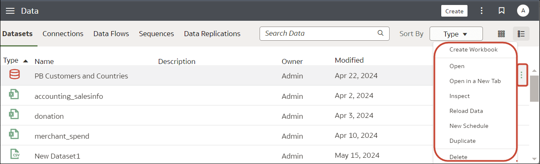This screenshot has height=164, width=540.
Task: Click the Name column header
Action: 44,61
